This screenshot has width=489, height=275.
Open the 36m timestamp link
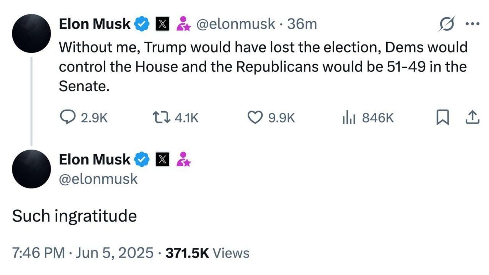click(302, 24)
